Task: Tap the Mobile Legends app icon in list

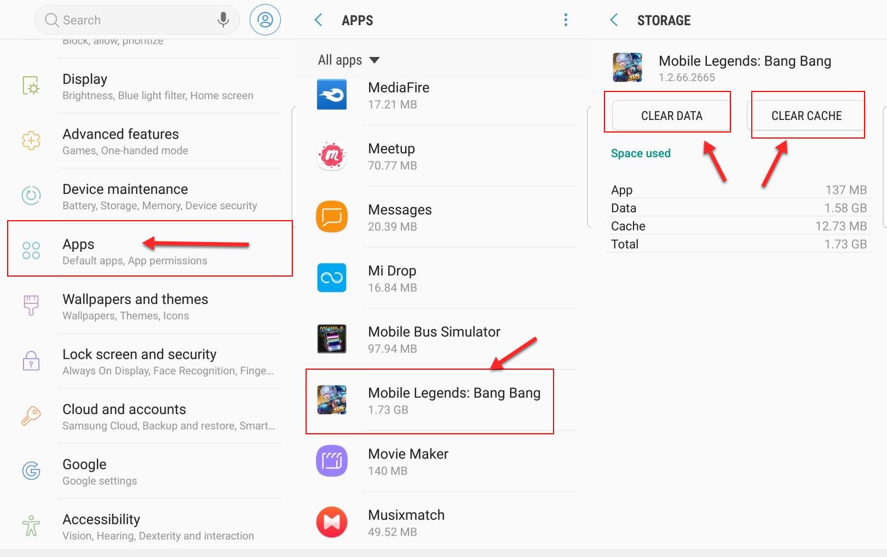Action: tap(332, 400)
